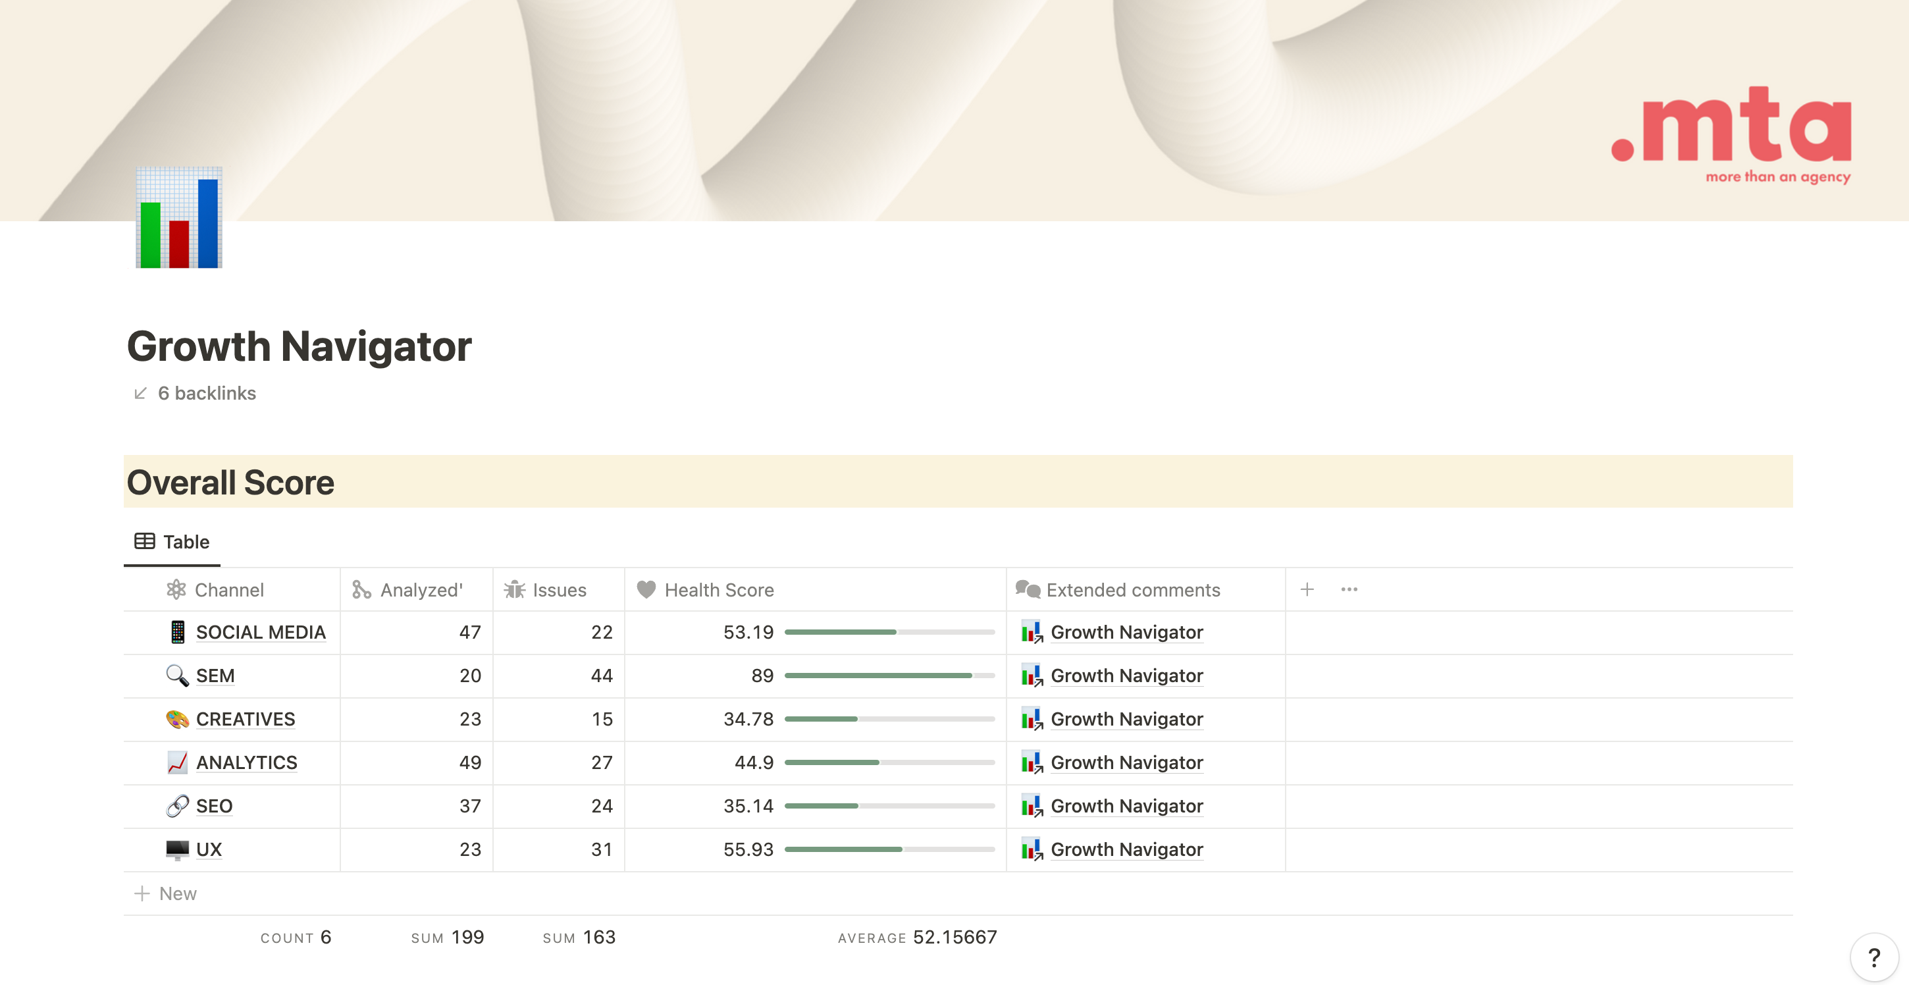This screenshot has height=985, width=1909.
Task: Open the table options three-dot menu
Action: coord(1349,589)
